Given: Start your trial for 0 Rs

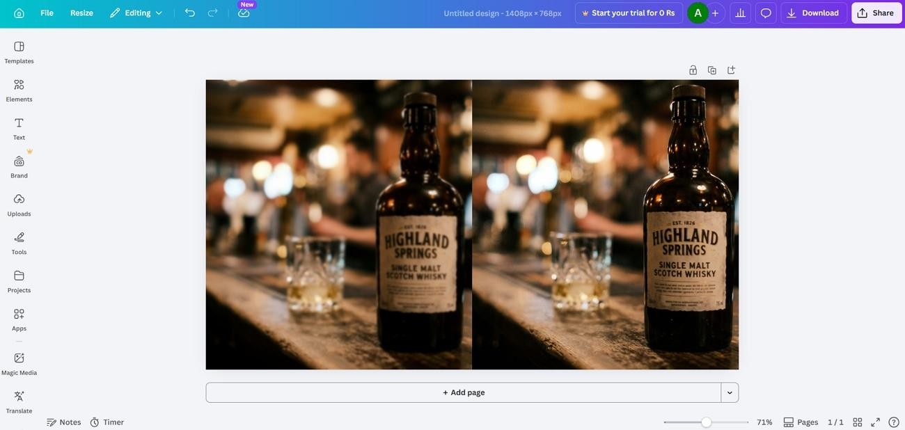Looking at the screenshot, I should [x=629, y=13].
